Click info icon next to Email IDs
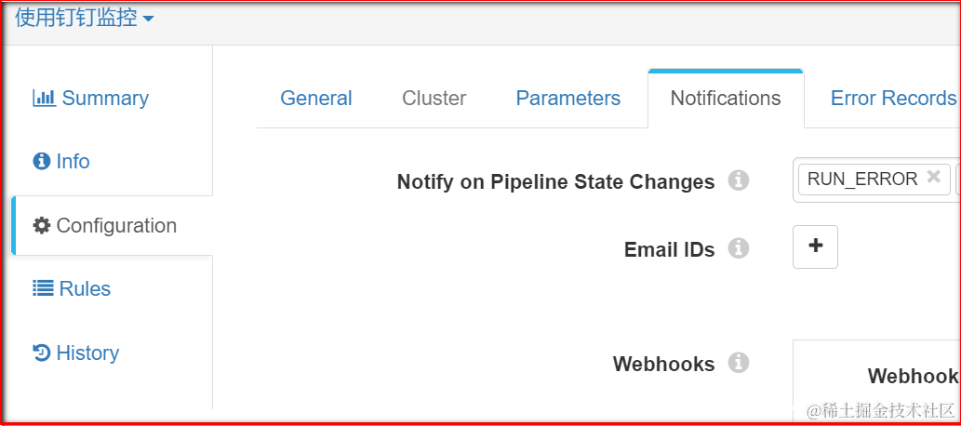The height and width of the screenshot is (426, 961). tap(739, 248)
